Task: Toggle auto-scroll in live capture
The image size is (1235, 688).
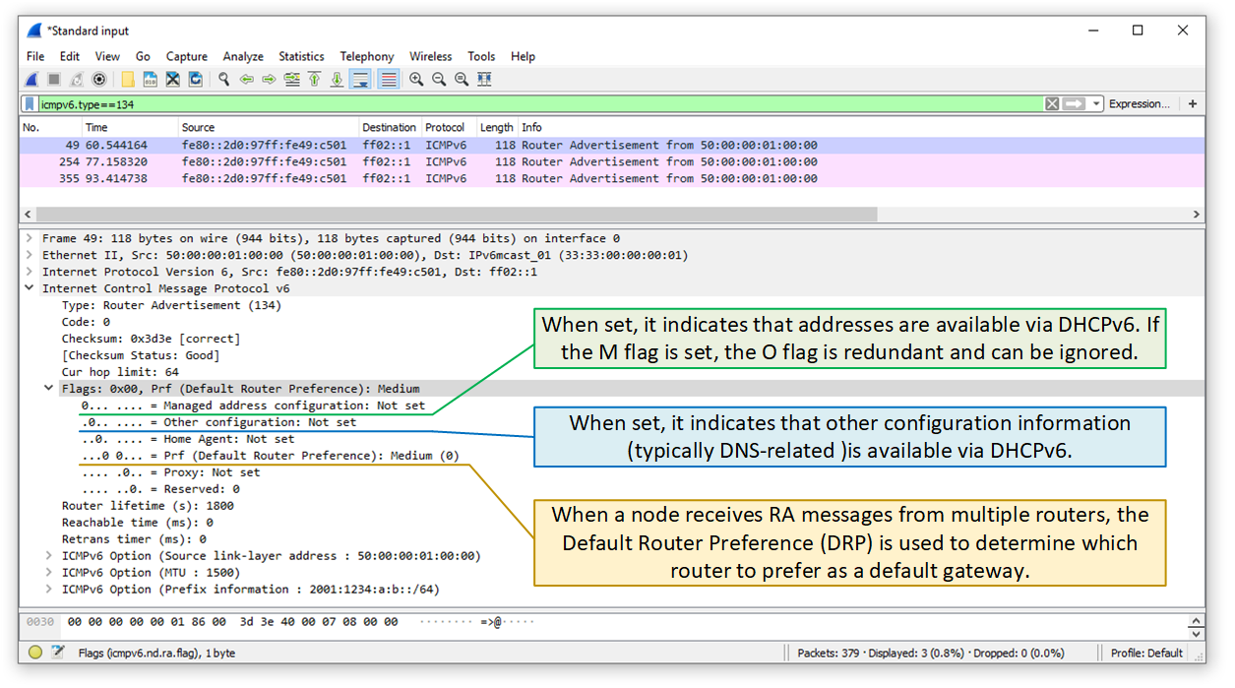Action: tap(358, 79)
